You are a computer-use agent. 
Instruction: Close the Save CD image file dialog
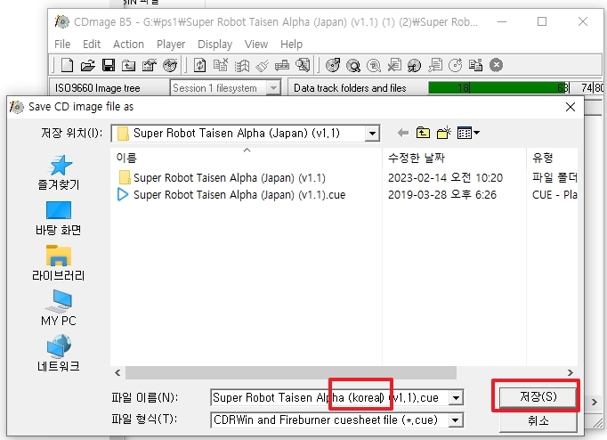571,107
